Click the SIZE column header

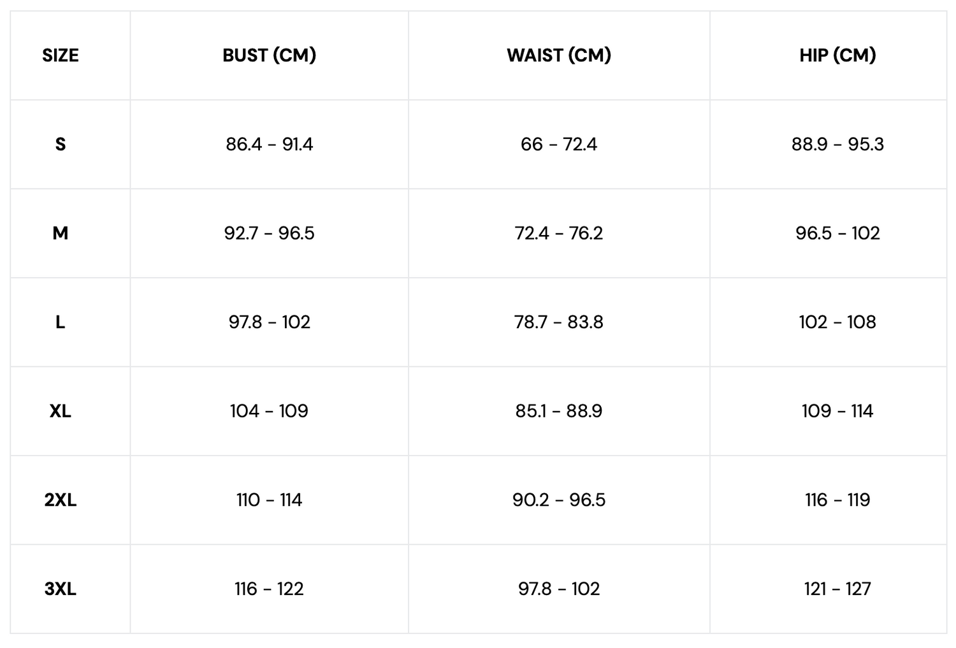pyautogui.click(x=61, y=55)
